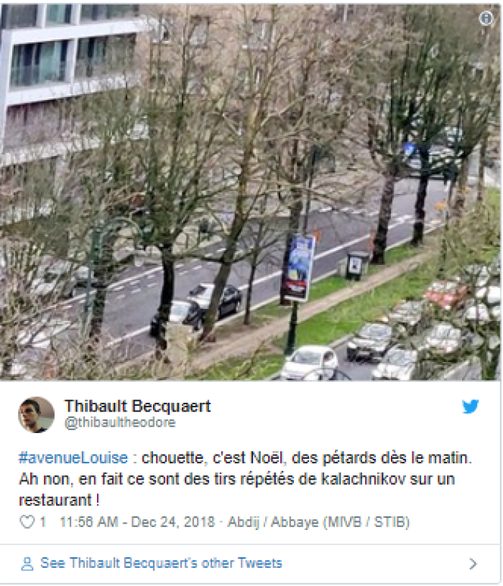The width and height of the screenshot is (503, 586).
Task: Open the @thibaulttheodore handle link
Action: coord(120,423)
